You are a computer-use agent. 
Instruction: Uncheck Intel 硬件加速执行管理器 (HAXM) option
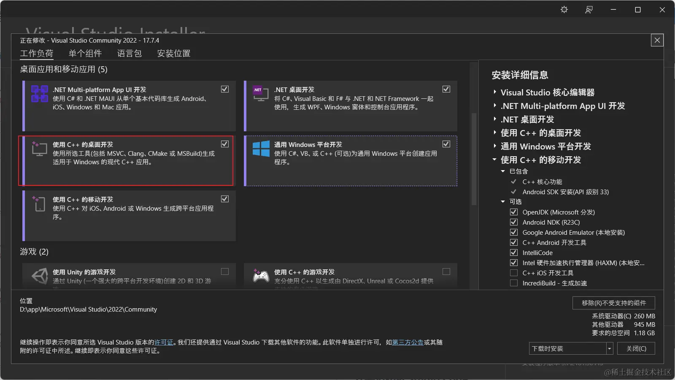514,263
